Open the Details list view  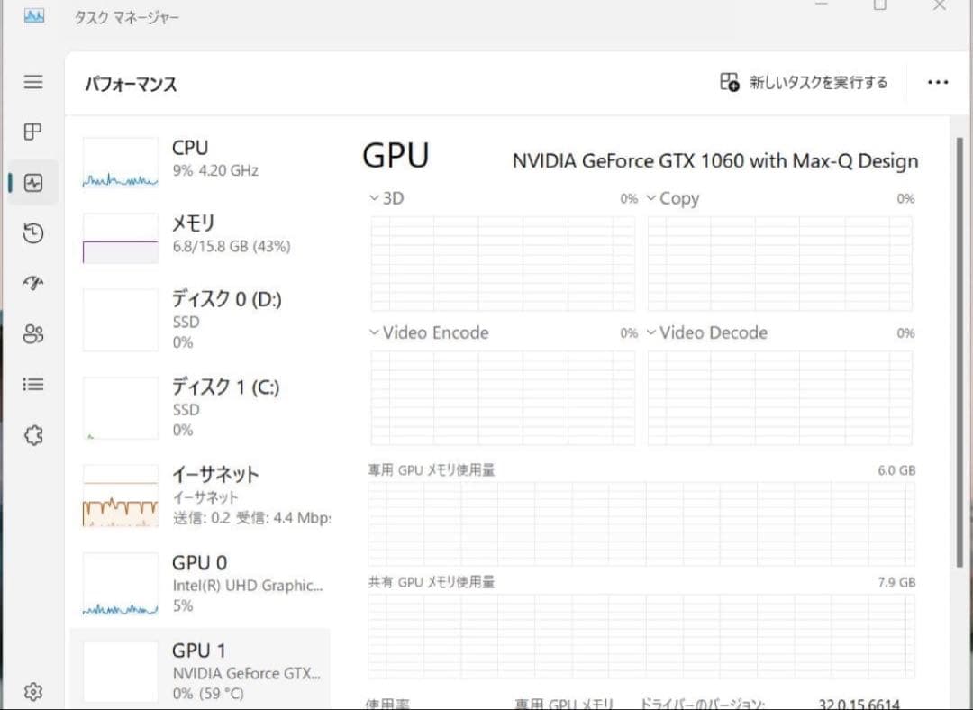click(x=32, y=385)
